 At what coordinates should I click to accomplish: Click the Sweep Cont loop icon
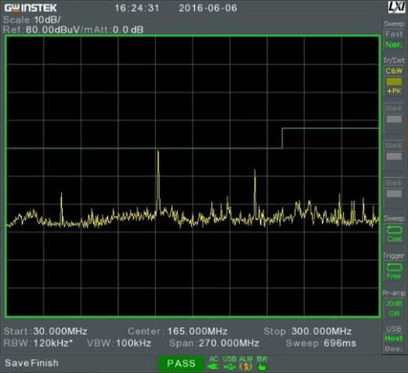pos(394,230)
